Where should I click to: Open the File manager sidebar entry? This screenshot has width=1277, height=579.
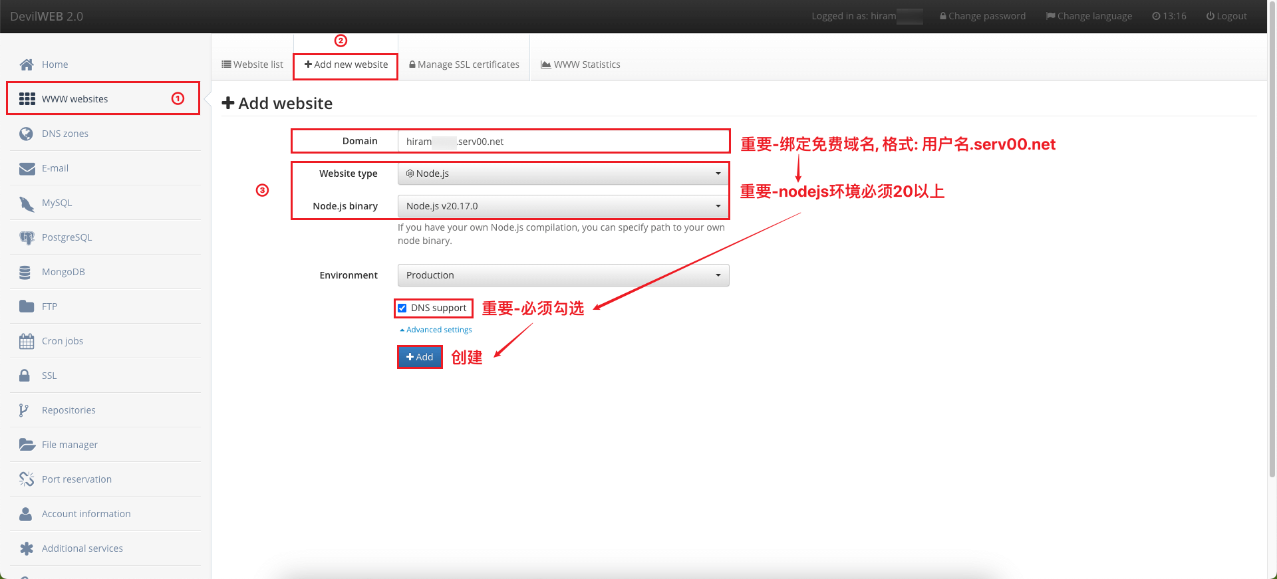click(x=106, y=445)
